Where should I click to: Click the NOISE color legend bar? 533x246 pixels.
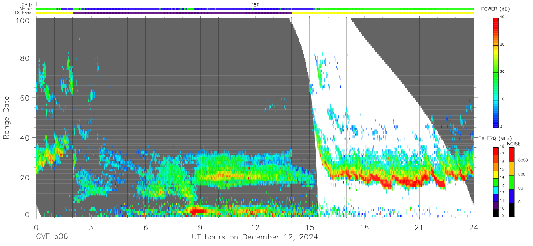point(512,182)
